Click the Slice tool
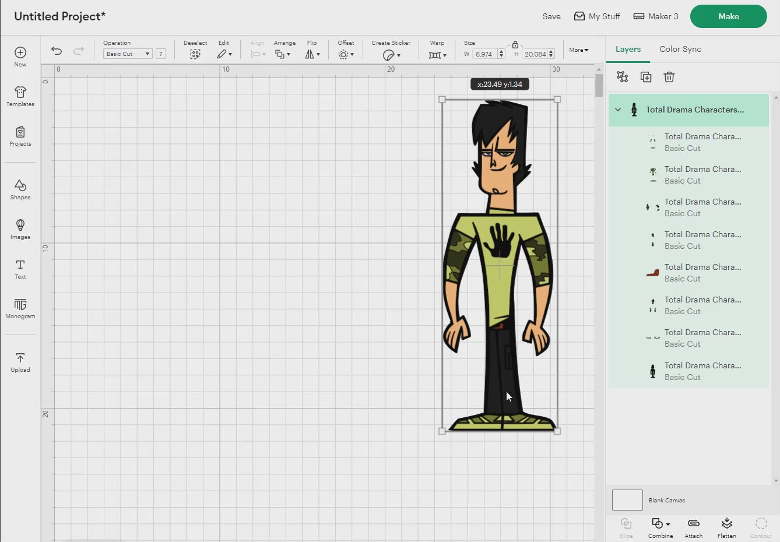This screenshot has height=542, width=780. (x=626, y=528)
